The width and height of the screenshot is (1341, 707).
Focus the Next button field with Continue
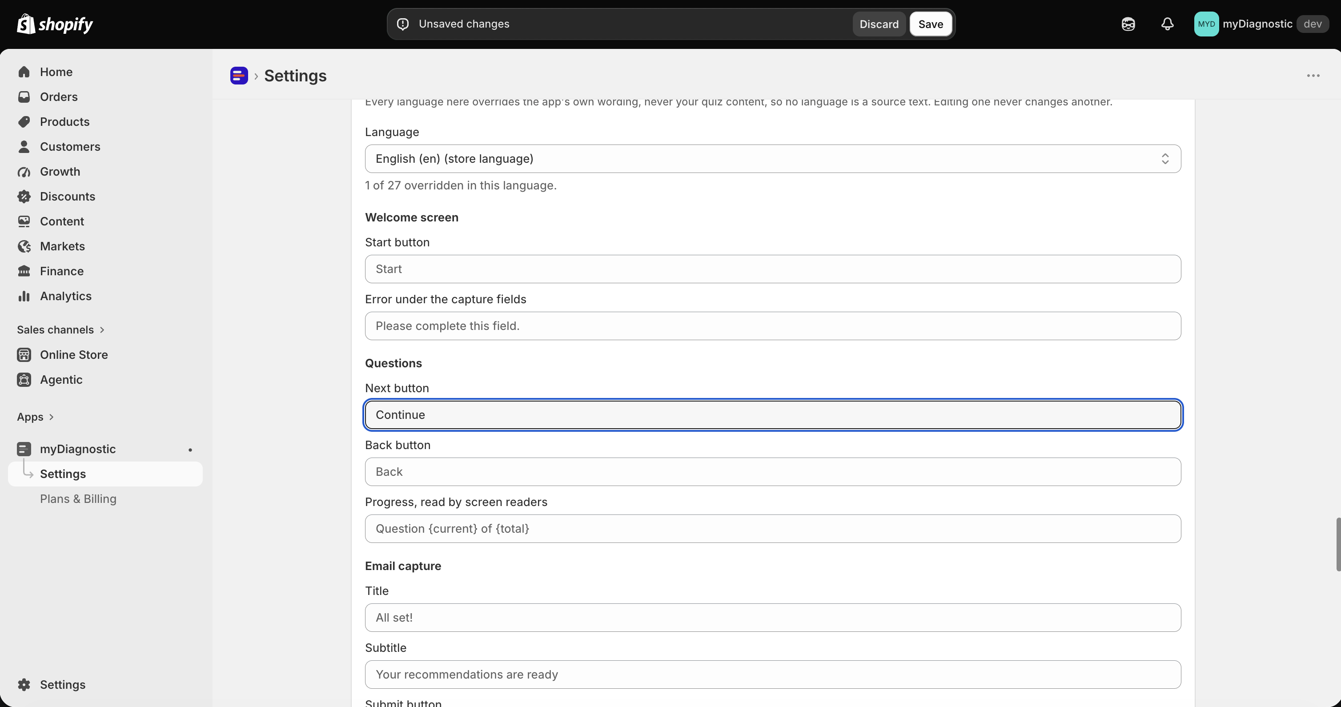click(x=772, y=415)
